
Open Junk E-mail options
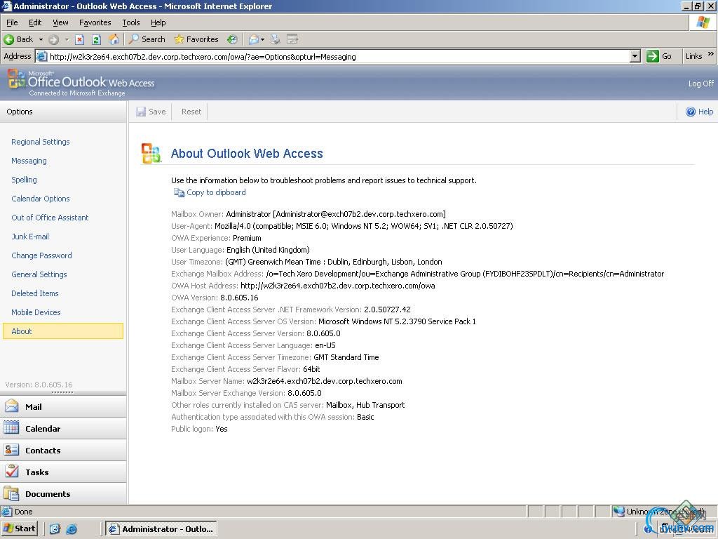(29, 237)
